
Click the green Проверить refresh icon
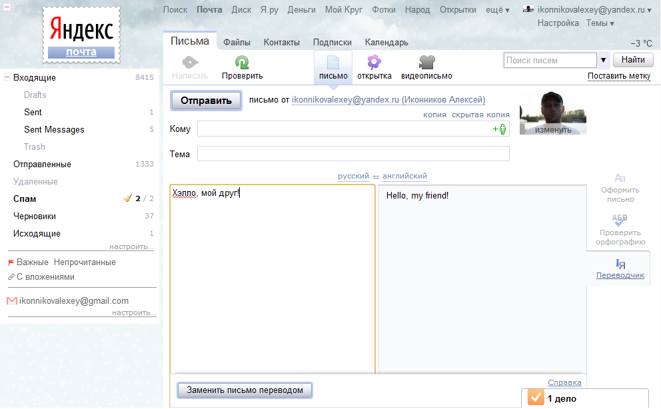coord(242,63)
